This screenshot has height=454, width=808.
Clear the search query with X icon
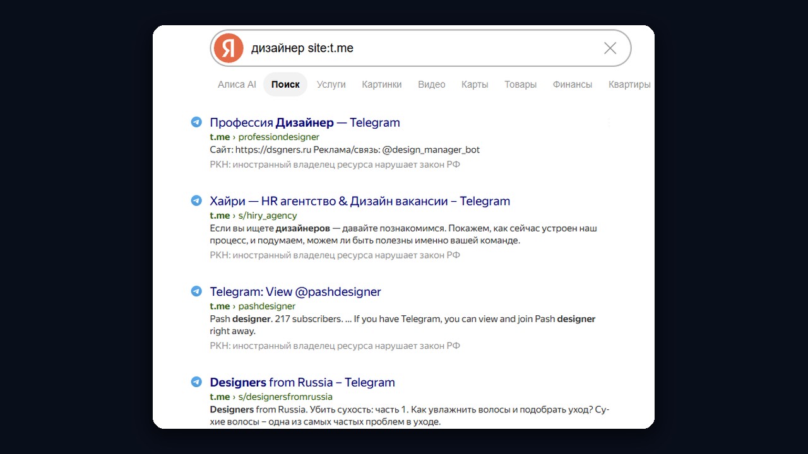point(610,48)
